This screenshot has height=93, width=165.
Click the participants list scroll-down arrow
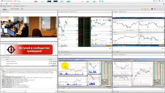click(57, 65)
